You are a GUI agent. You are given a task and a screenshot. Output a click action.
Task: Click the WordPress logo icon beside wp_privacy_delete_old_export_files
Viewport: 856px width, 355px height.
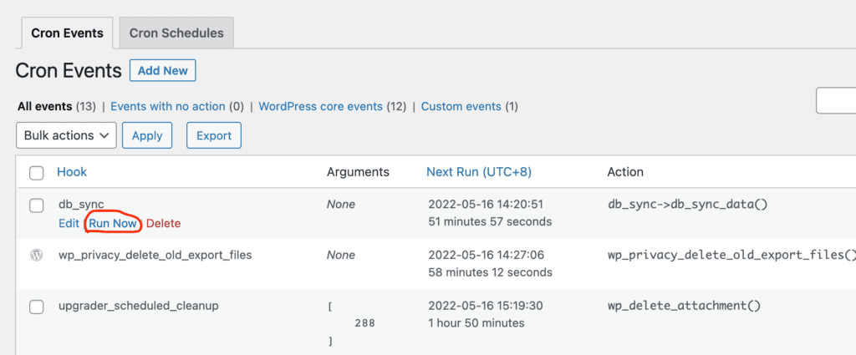(36, 255)
